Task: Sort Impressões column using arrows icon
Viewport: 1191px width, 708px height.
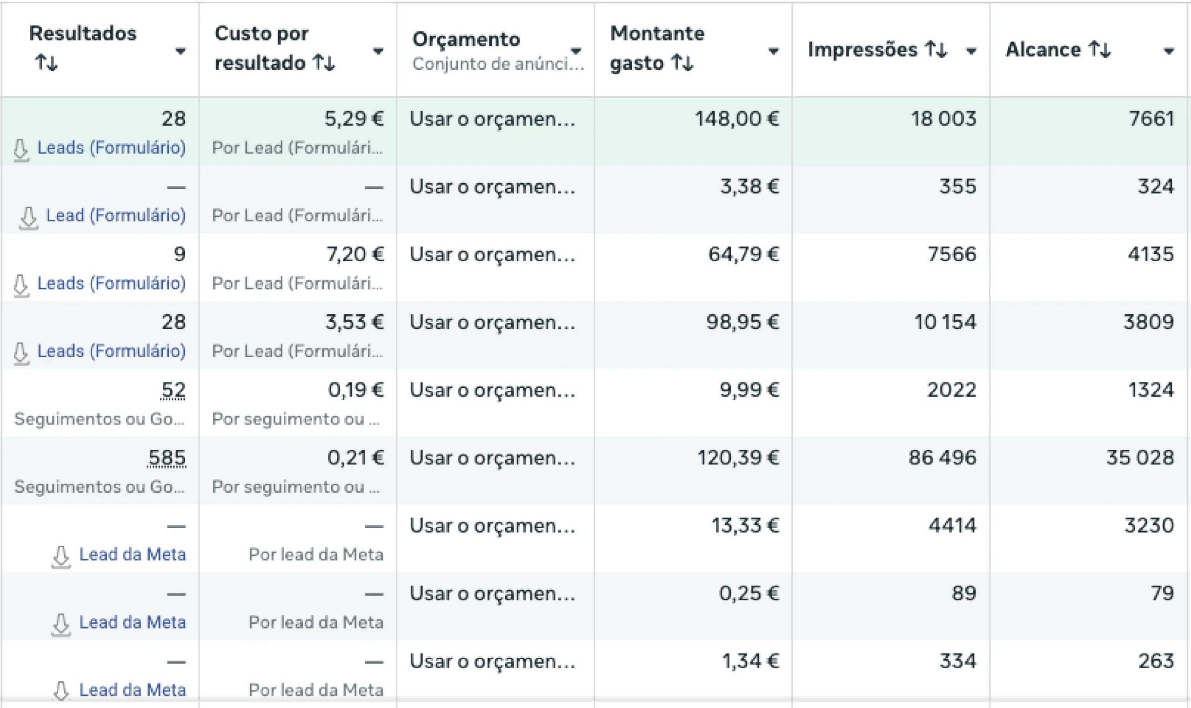Action: (x=936, y=49)
